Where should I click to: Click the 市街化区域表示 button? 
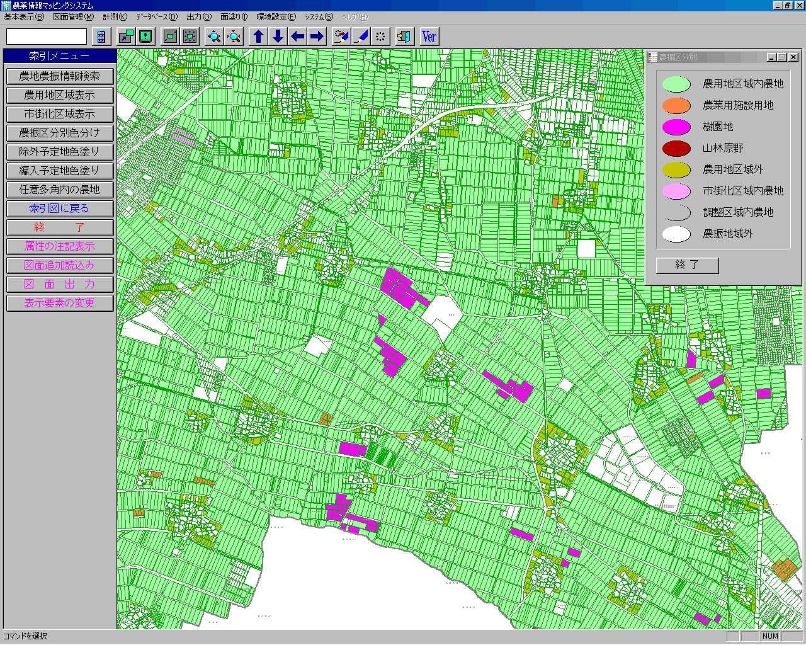tap(60, 114)
